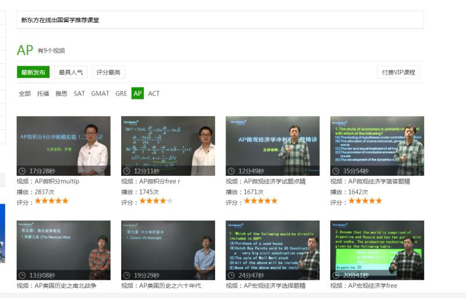Open the 视频：AP微观经济学试题点睛 title link

coord(266,182)
